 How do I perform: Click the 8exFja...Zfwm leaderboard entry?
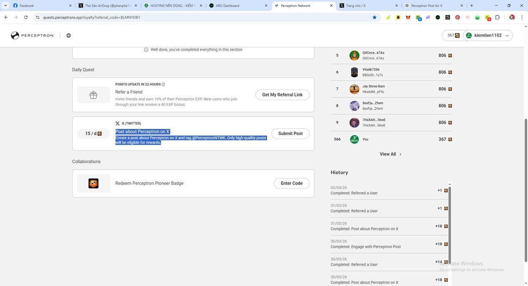click(391, 106)
